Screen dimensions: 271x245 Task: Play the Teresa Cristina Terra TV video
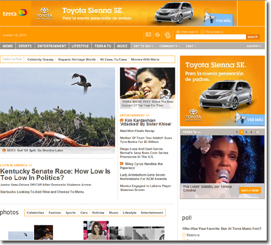tap(222, 159)
